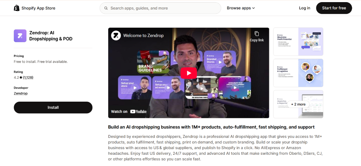Click the Start for free button
Screen dimensions: 361x166
[334, 8]
